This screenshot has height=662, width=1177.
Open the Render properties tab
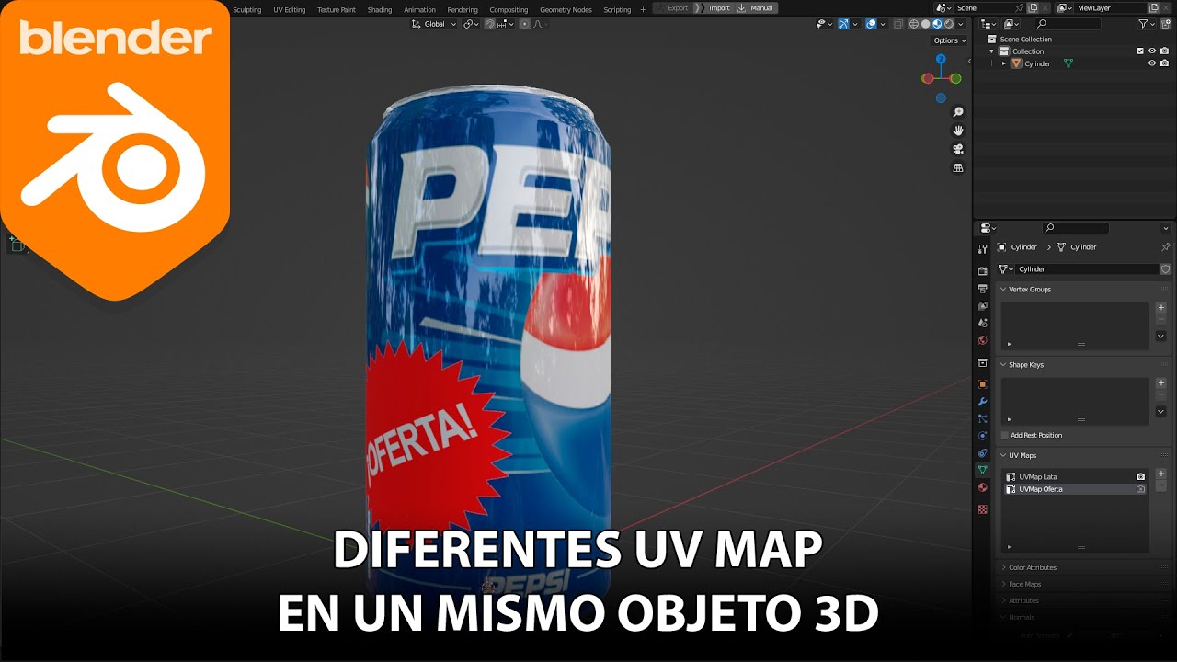pyautogui.click(x=982, y=271)
